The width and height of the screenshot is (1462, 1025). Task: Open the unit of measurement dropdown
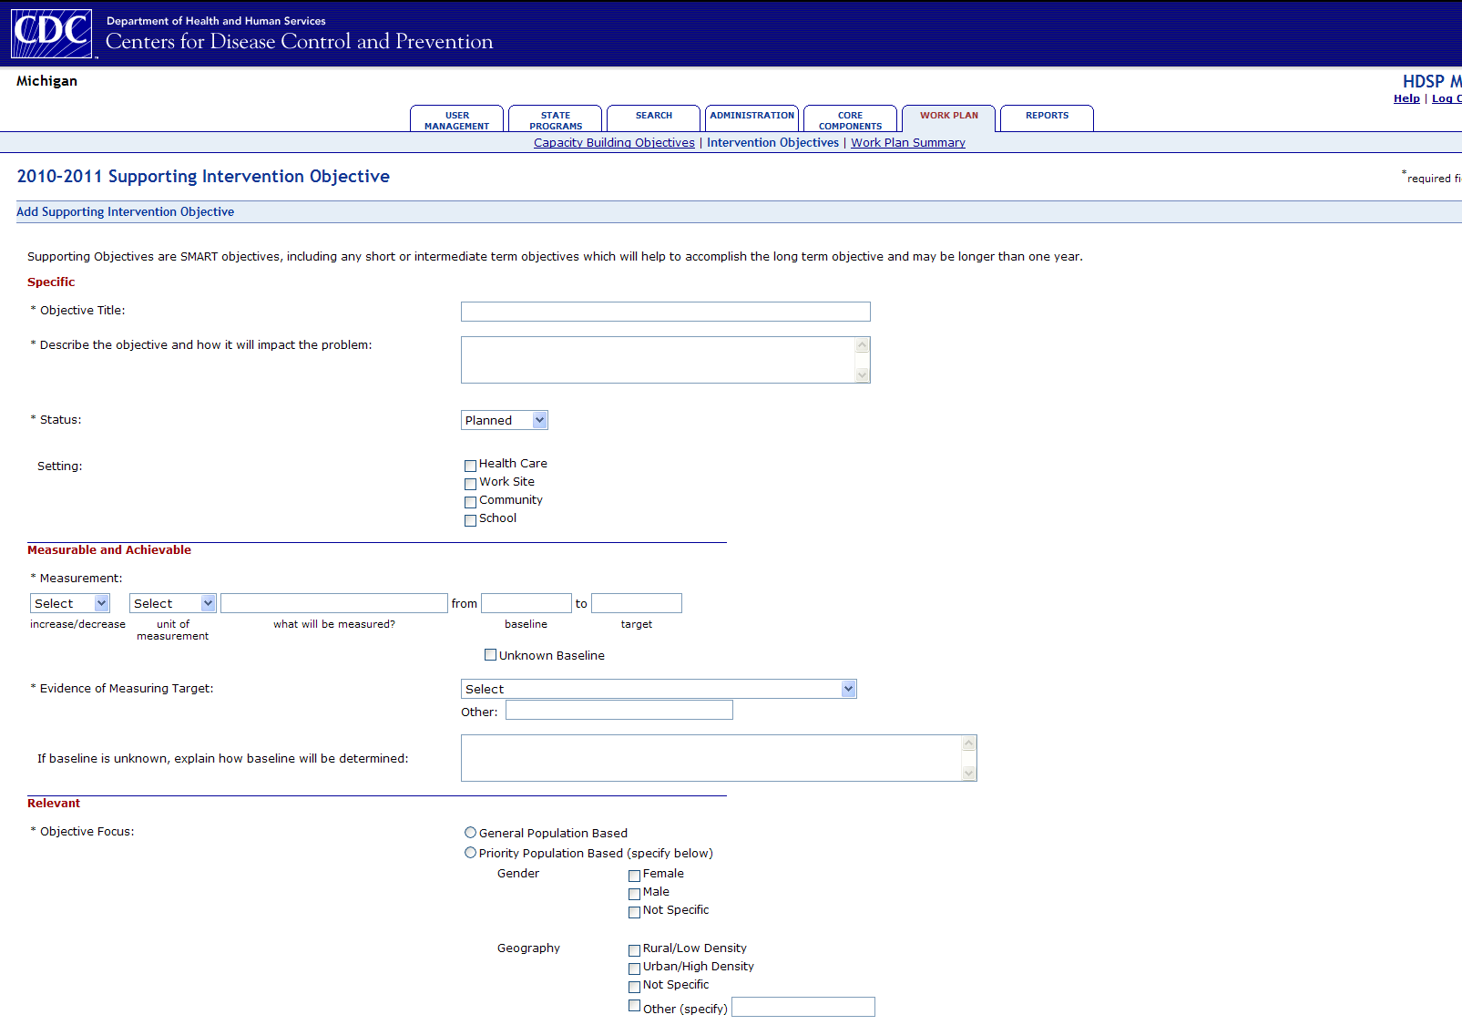point(172,603)
